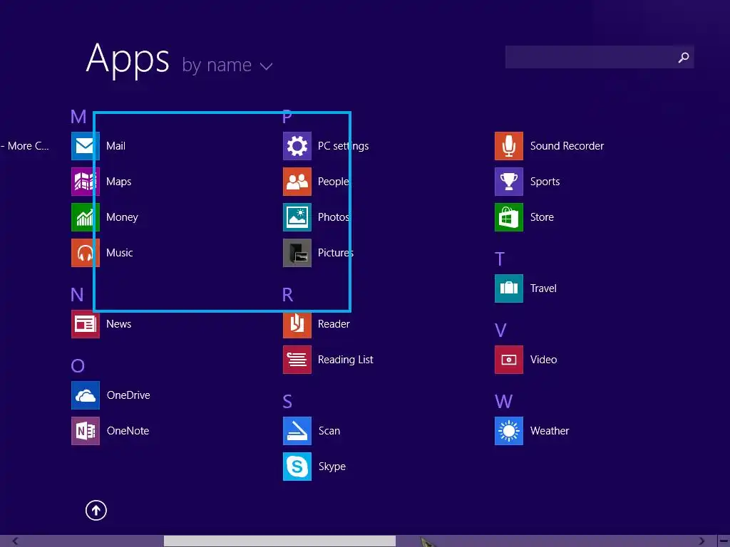
Task: Click the partially visible 'More C...' entry
Action: coord(25,146)
